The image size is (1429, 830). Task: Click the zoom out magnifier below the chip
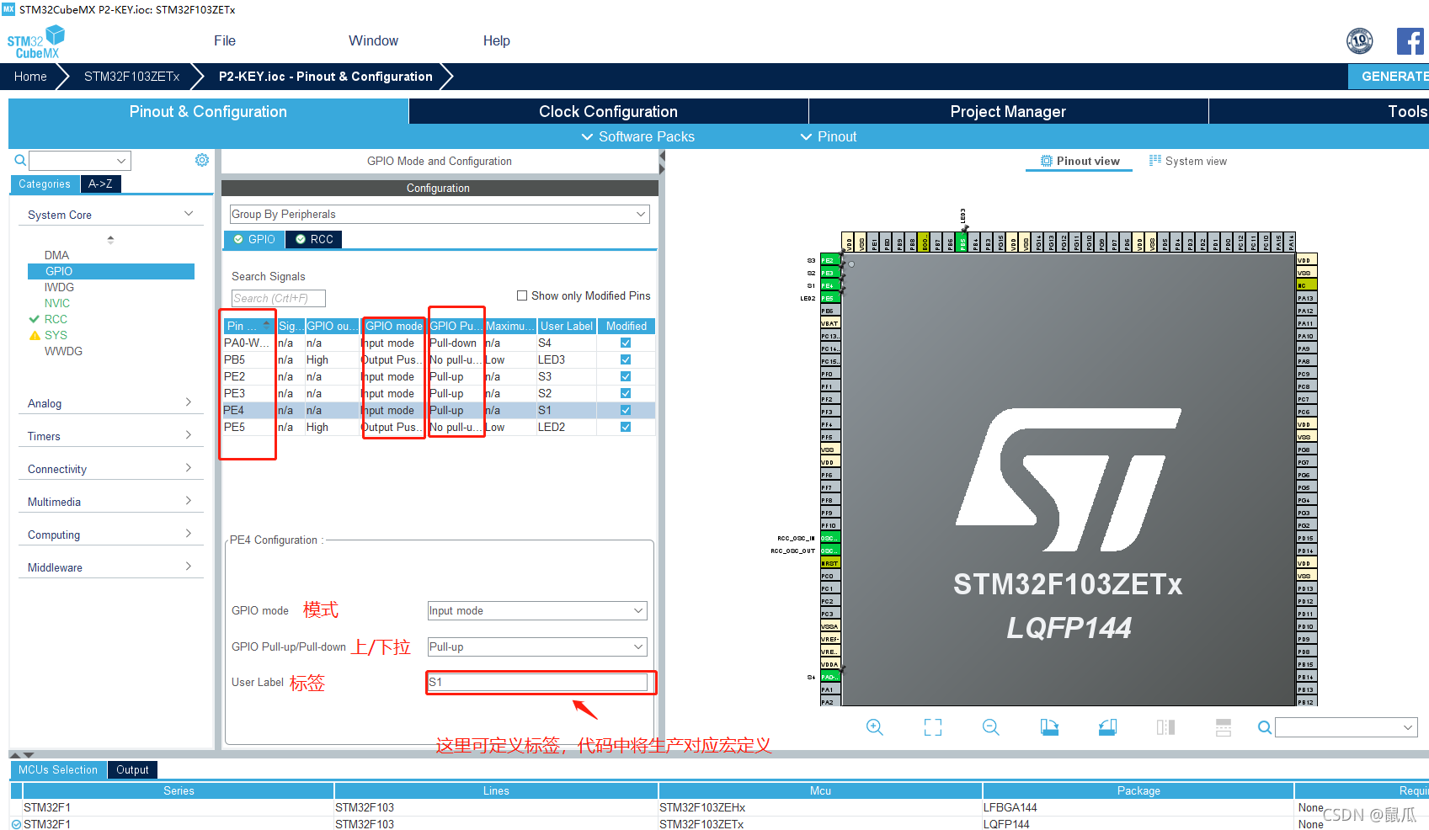(991, 727)
